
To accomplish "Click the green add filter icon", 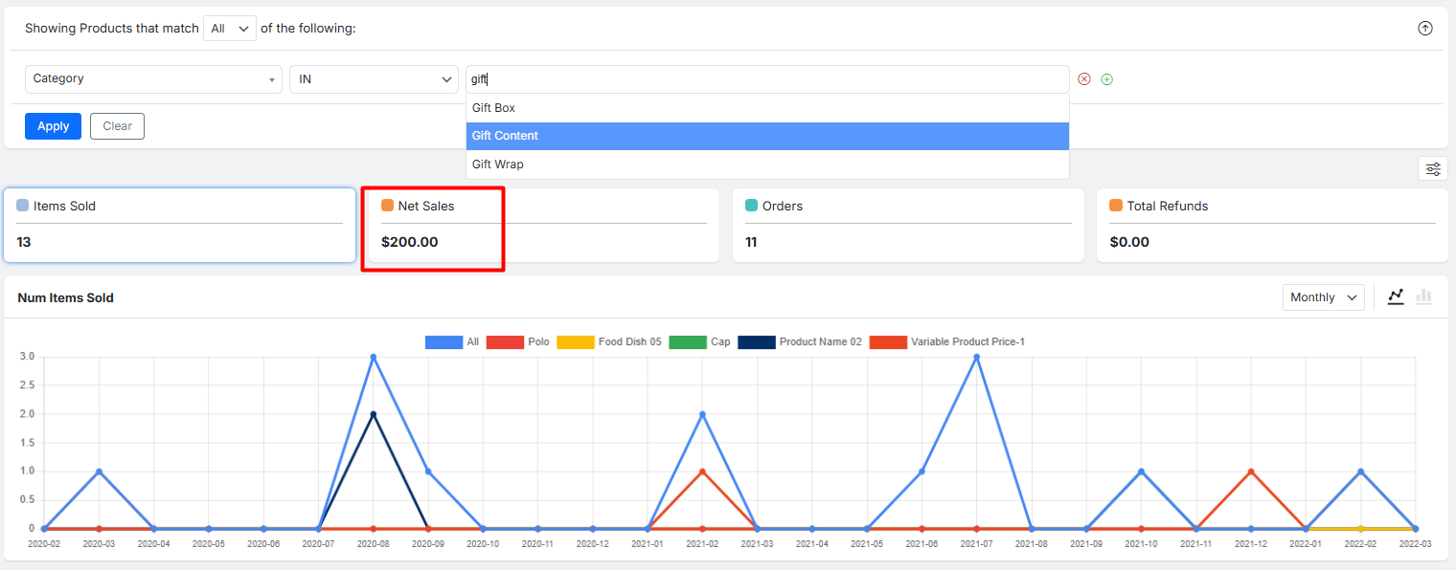I will click(x=1106, y=79).
